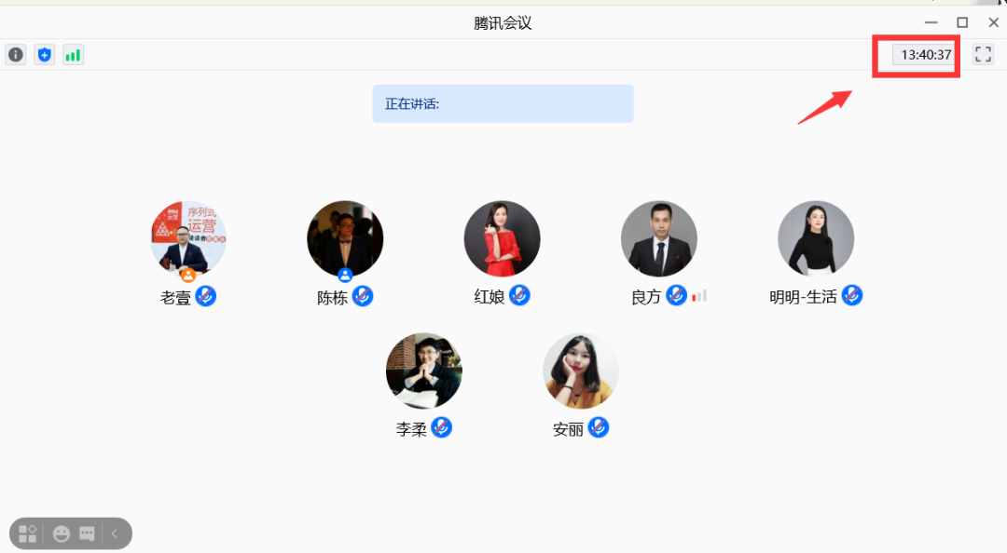Toggle the muted mic icon next to 老壹
The height and width of the screenshot is (553, 1007).
point(205,296)
